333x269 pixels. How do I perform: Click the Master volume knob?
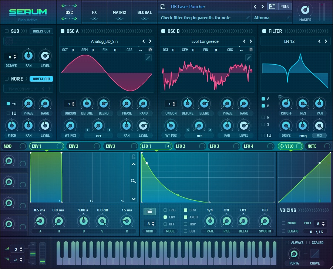(305, 10)
